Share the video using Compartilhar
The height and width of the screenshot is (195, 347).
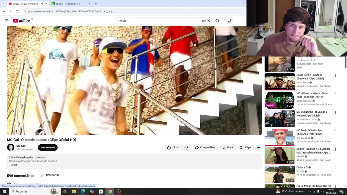click(205, 147)
